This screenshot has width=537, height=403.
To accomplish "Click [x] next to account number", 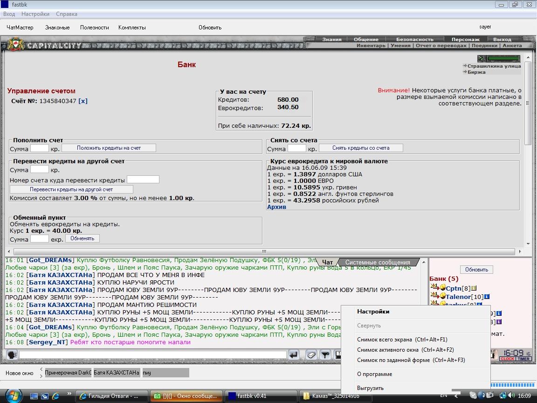I will coord(83,101).
